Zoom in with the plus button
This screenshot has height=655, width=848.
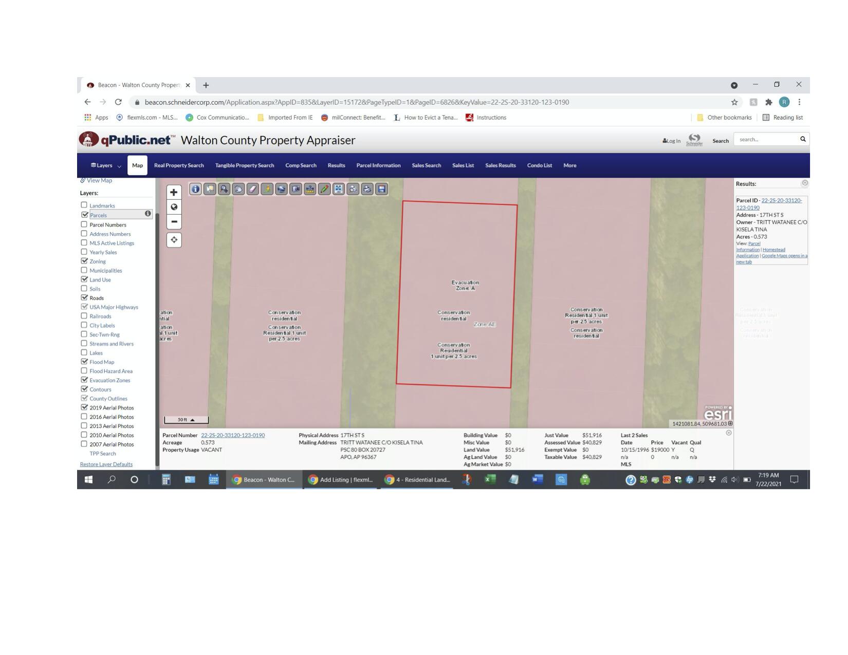174,193
